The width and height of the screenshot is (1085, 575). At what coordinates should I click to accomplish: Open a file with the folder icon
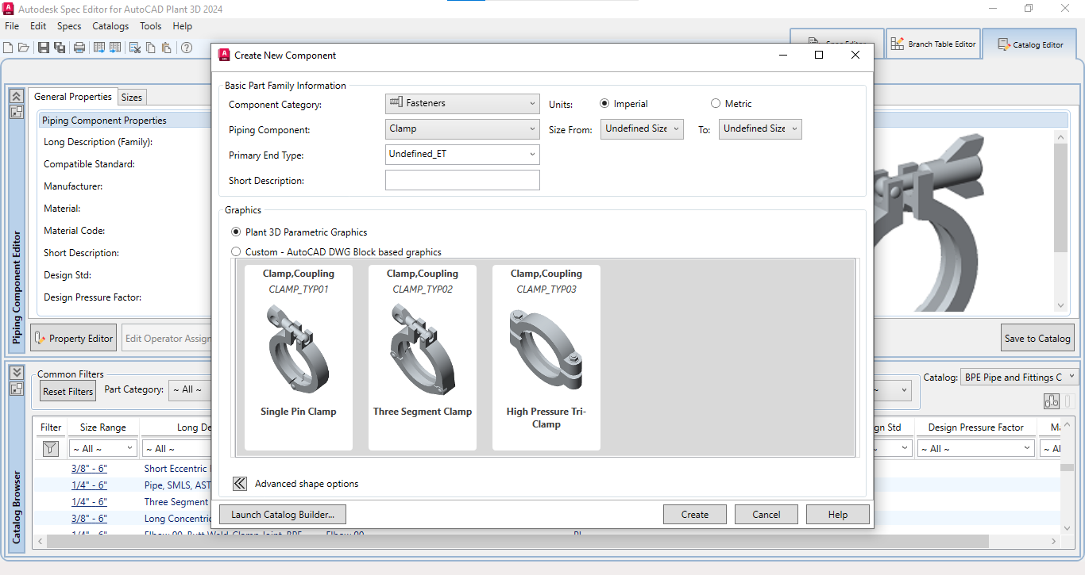pos(24,48)
